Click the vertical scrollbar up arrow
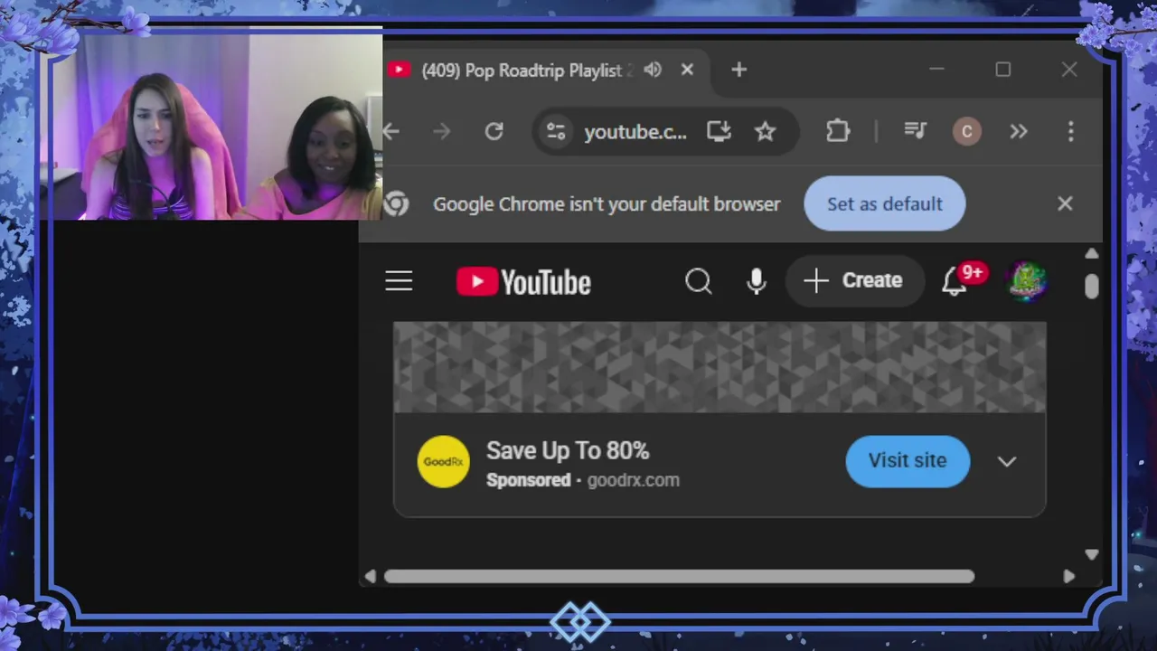1157x651 pixels. pyautogui.click(x=1091, y=254)
